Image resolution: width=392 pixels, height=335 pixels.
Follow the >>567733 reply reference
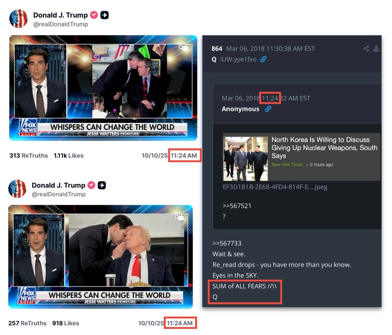(227, 243)
